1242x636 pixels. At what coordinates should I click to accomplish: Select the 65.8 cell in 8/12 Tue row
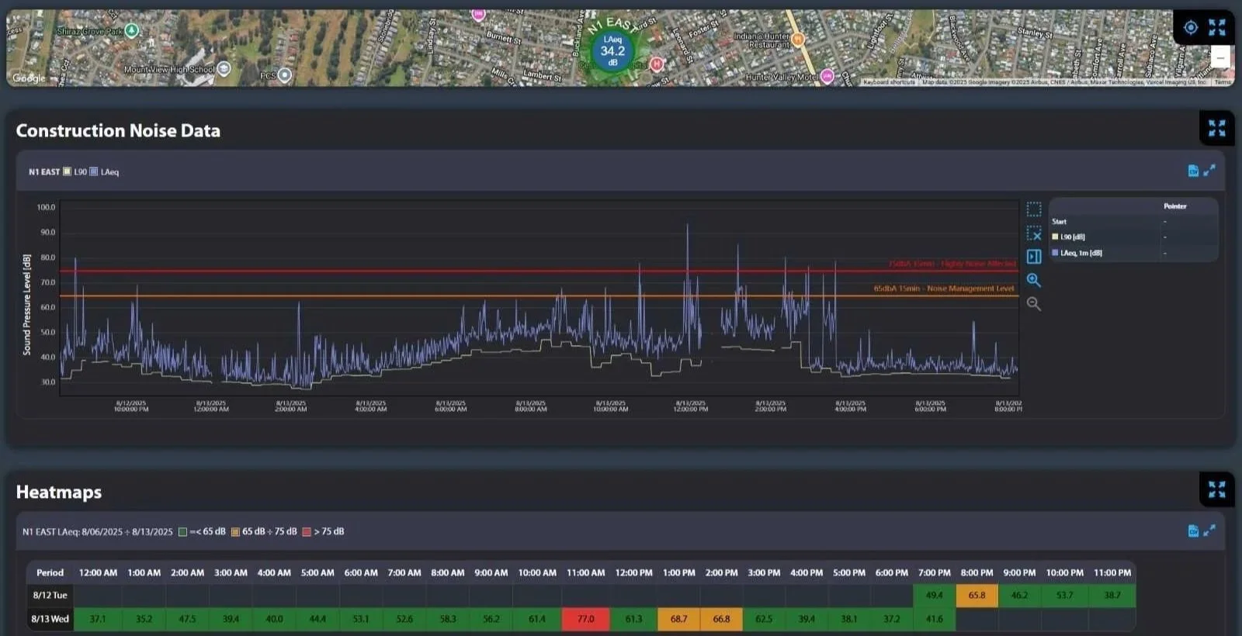tap(977, 596)
